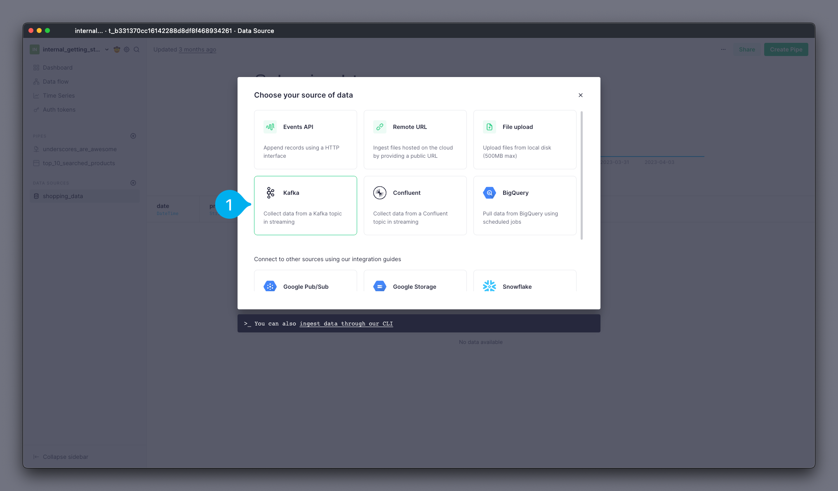838x491 pixels.
Task: Click the avatar icon beside the workspace name
Action: 117,49
